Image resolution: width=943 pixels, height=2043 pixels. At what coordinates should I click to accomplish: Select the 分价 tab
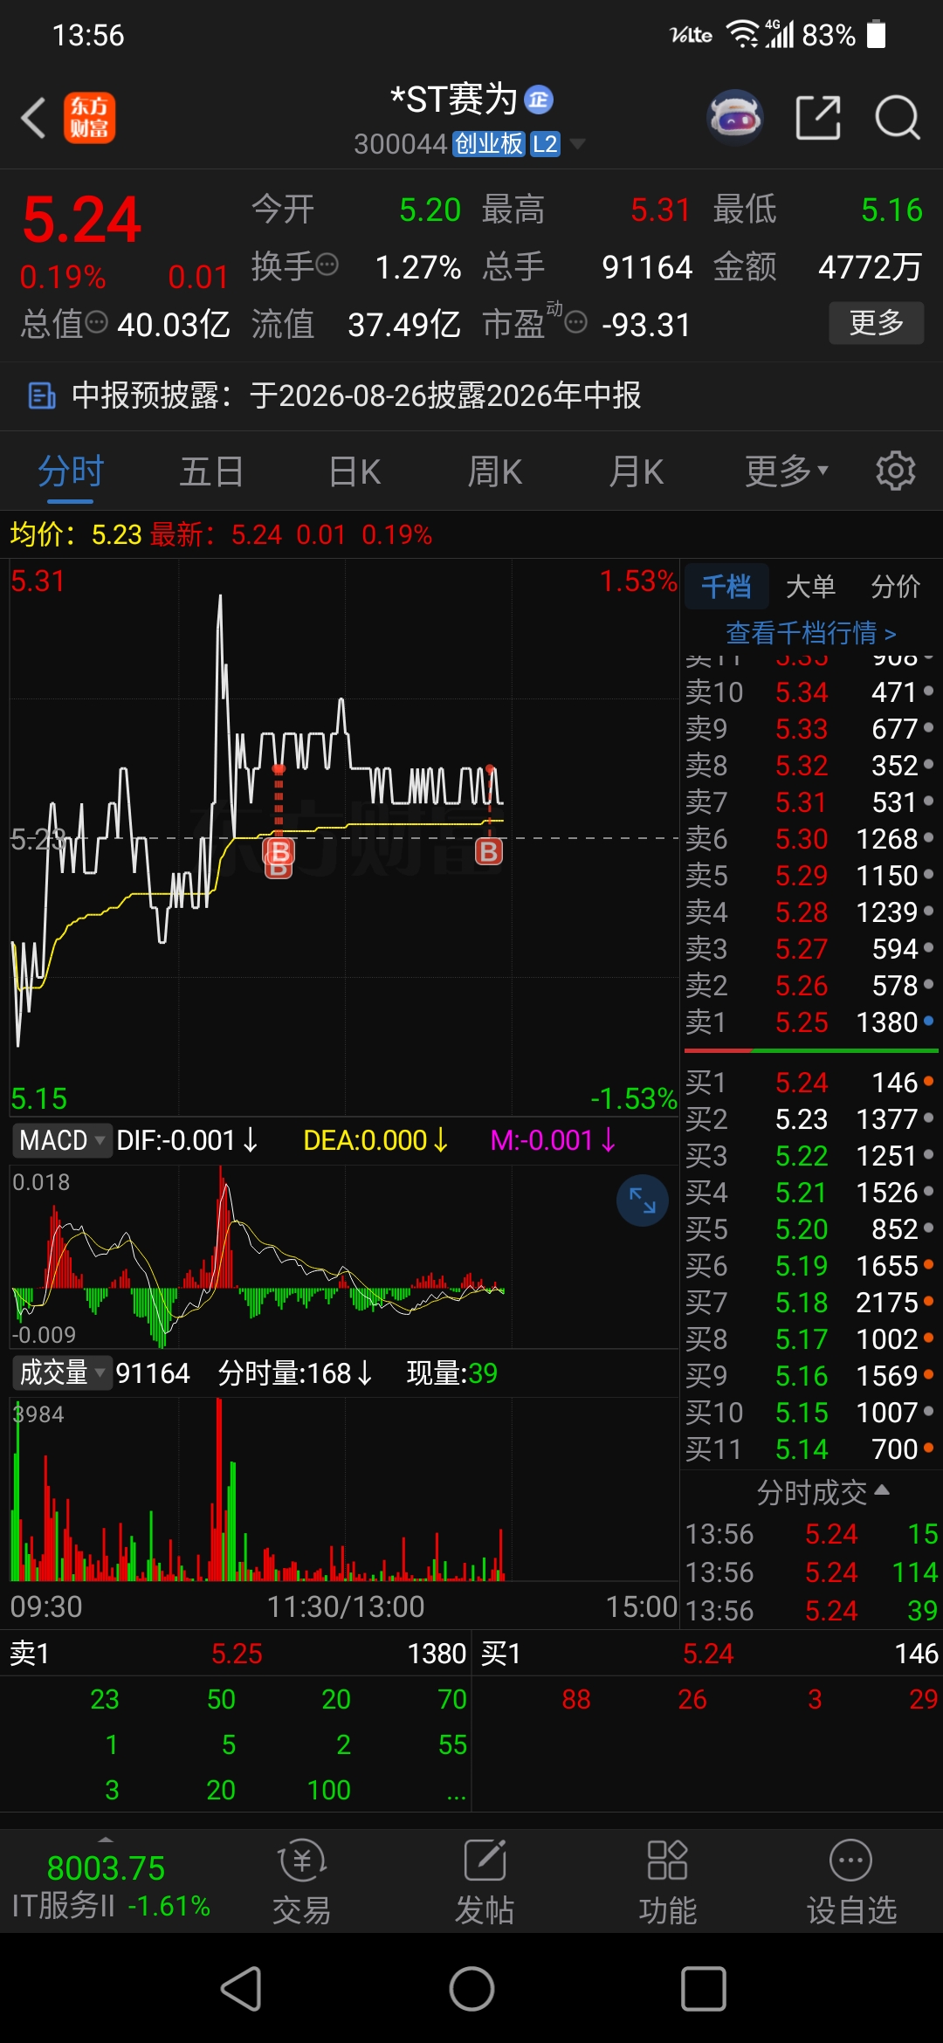895,586
